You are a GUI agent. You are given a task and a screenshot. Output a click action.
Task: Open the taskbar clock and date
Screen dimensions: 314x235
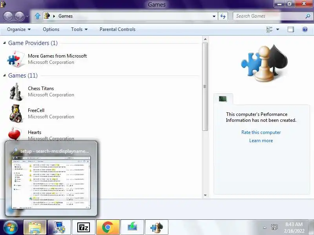[294, 228]
